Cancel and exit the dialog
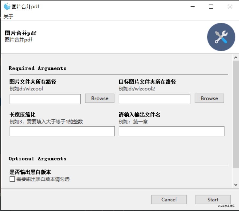 [x=169, y=199]
